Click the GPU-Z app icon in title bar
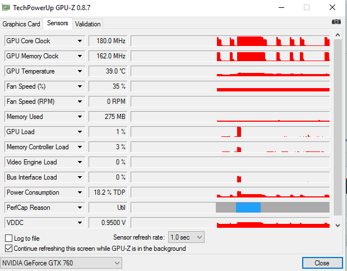The height and width of the screenshot is (271, 347). pos(6,7)
